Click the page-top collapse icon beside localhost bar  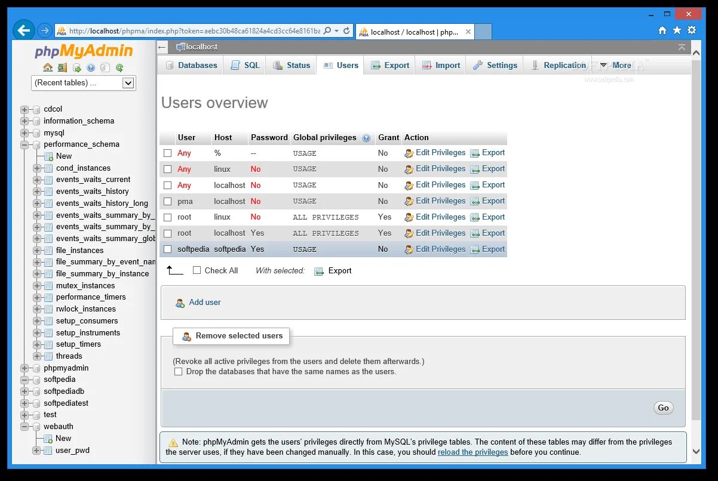pyautogui.click(x=682, y=47)
